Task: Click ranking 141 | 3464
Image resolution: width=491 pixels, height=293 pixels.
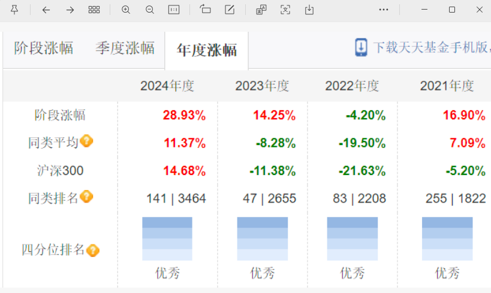Action: tap(176, 198)
